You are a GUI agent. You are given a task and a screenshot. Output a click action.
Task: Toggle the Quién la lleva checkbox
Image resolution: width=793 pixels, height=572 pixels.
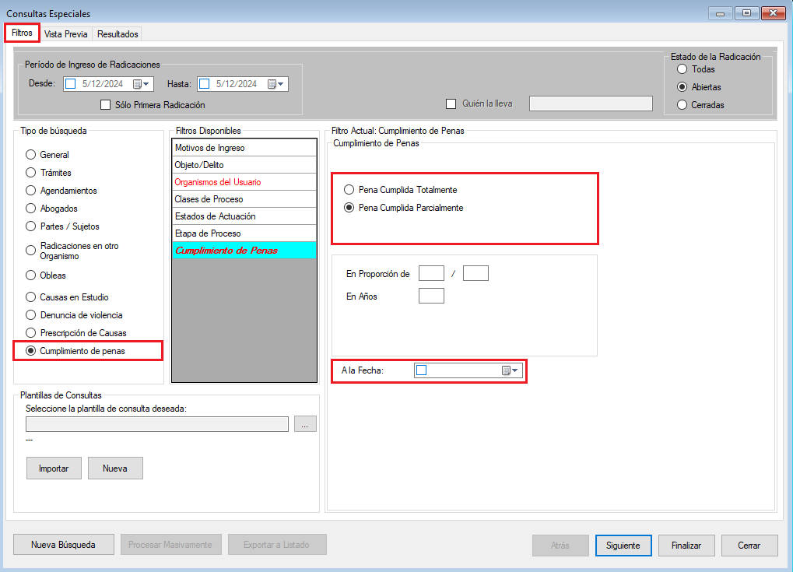point(451,104)
